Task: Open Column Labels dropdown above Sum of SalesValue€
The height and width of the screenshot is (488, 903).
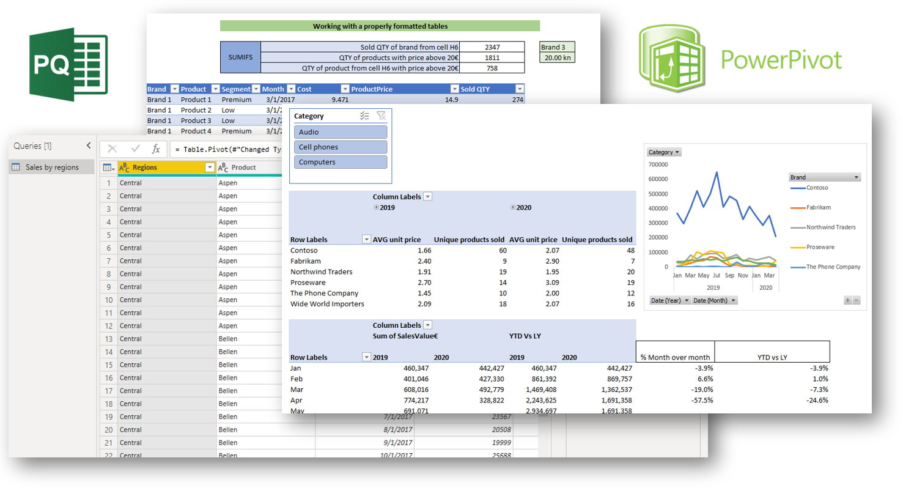Action: [x=427, y=325]
